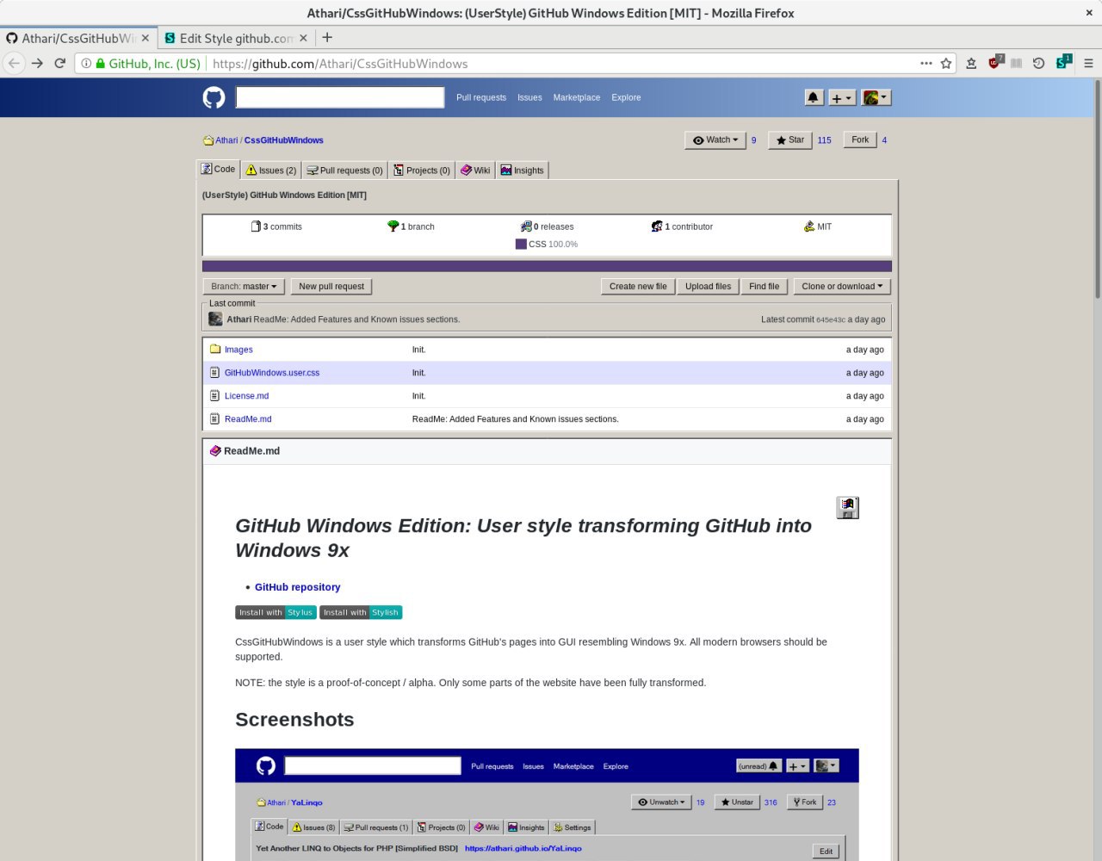Click the GitHub octocat logo
The image size is (1102, 861).
(214, 97)
